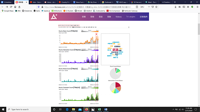
Task: Show the sidebars
Action: pyautogui.click(x=184, y=7)
